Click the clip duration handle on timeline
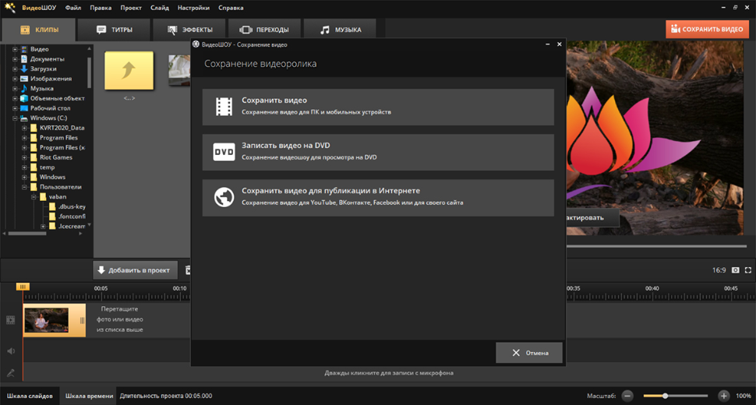This screenshot has height=405, width=756. tap(82, 320)
